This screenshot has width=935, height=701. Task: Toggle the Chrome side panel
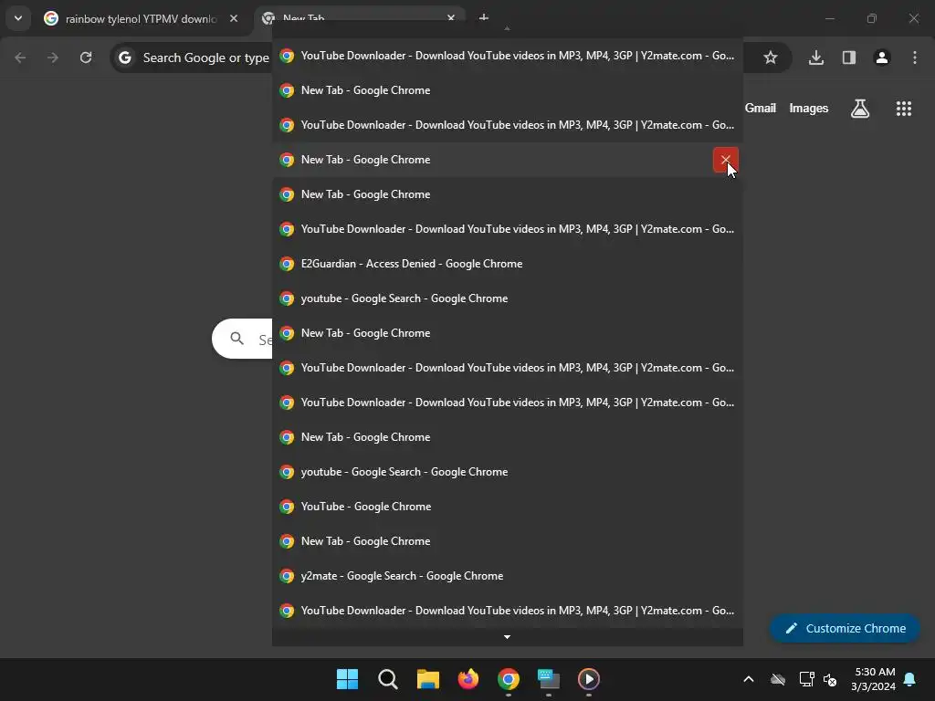coord(849,58)
